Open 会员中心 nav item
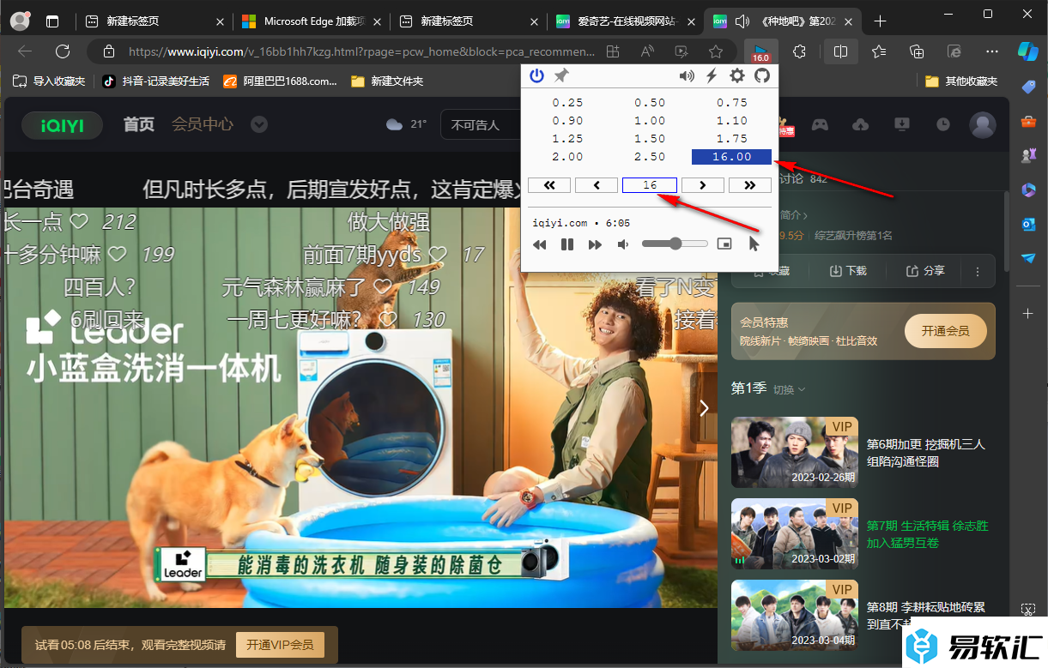 (x=203, y=124)
